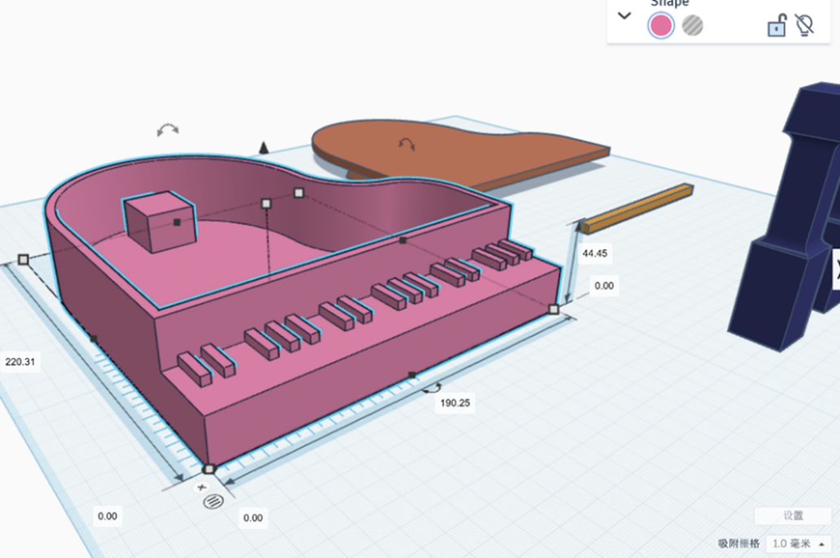Screen dimensions: 840x558
Task: Click the left corner resize handle
Action: 23,259
